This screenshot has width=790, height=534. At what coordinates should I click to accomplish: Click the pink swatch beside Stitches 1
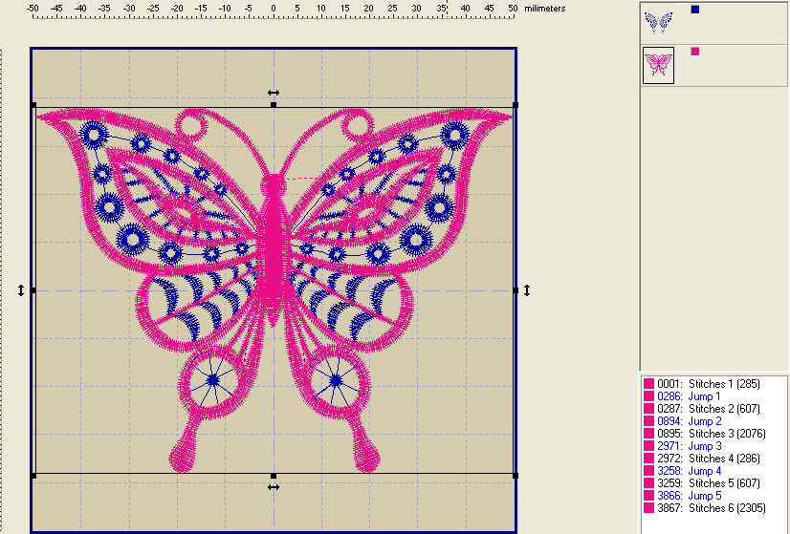648,384
